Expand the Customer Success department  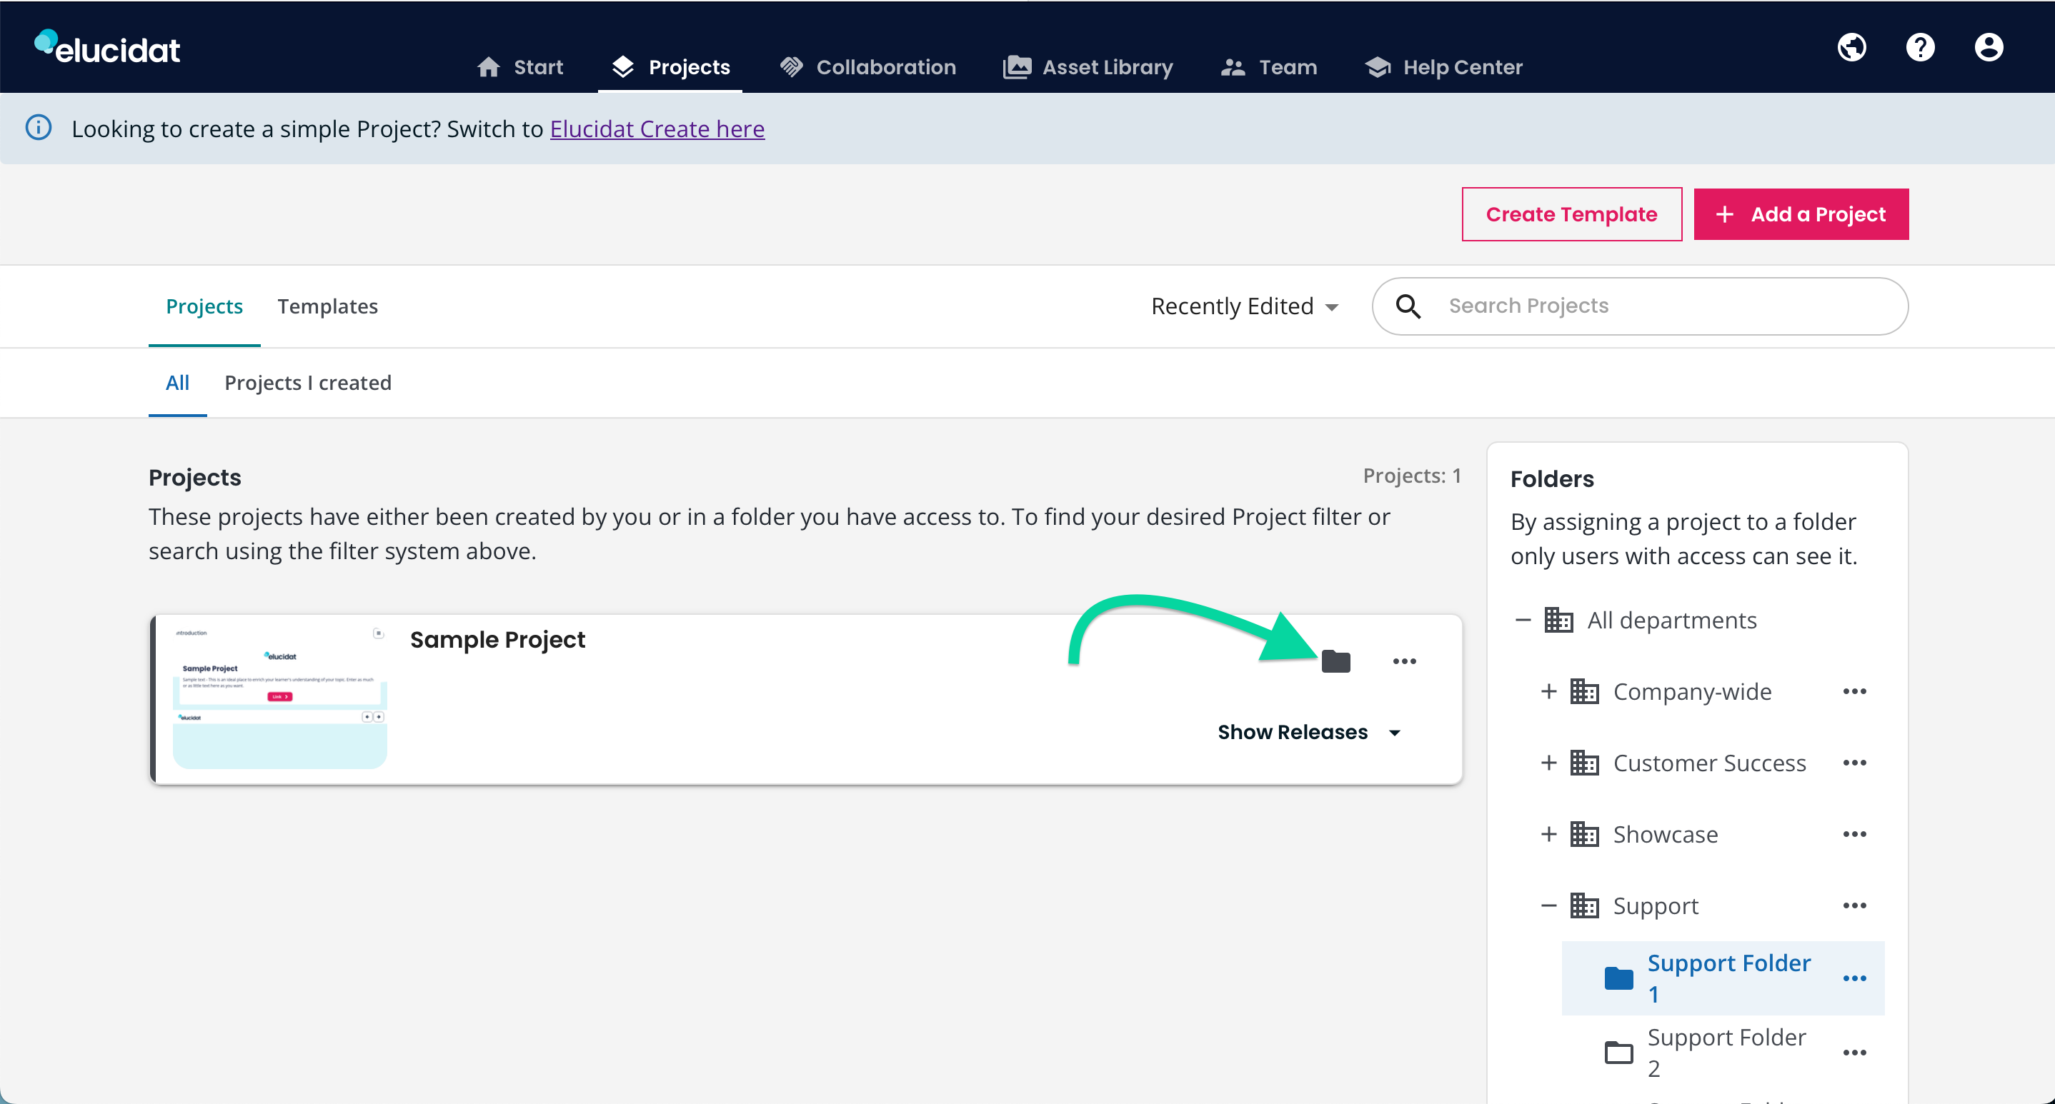click(x=1548, y=763)
